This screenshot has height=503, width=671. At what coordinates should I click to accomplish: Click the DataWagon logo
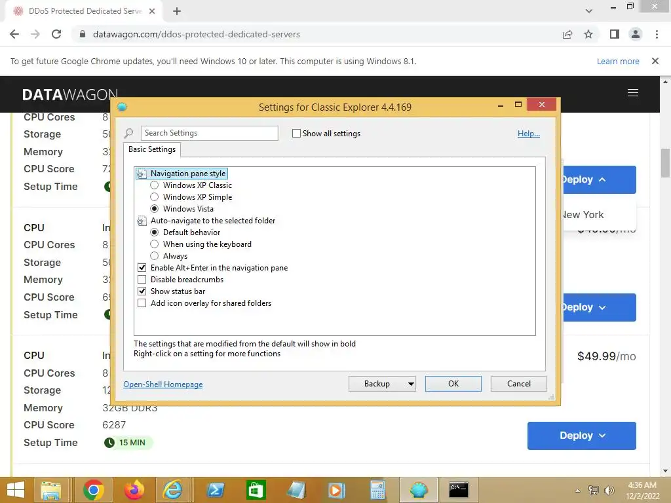(69, 94)
